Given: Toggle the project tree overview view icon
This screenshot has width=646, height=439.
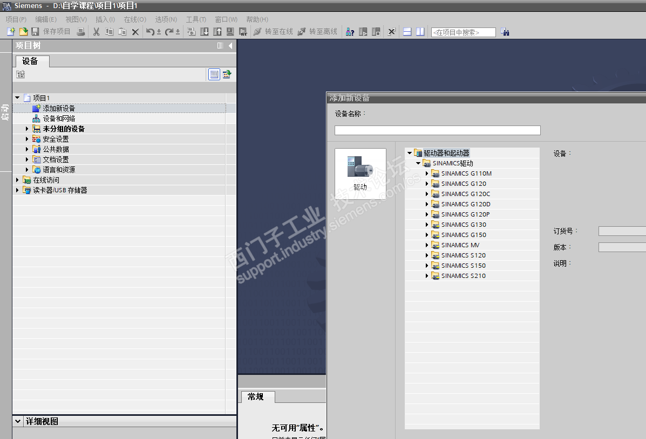Looking at the screenshot, I should pos(214,74).
